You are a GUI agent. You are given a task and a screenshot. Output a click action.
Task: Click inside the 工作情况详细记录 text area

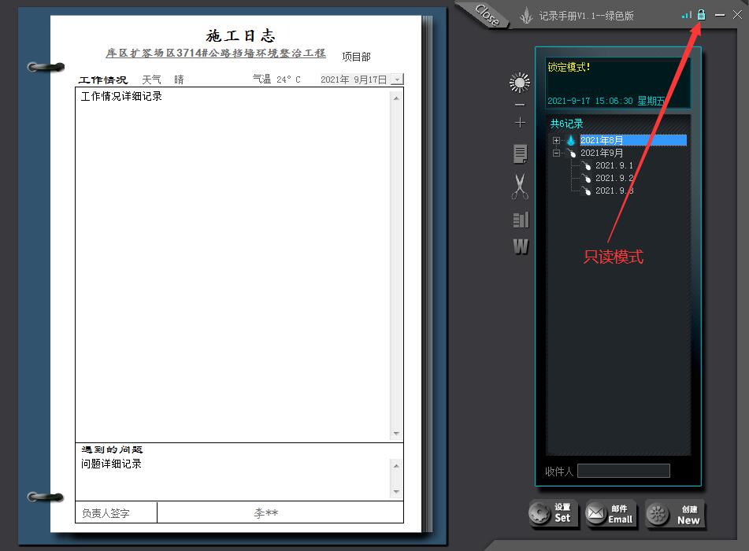[232, 265]
